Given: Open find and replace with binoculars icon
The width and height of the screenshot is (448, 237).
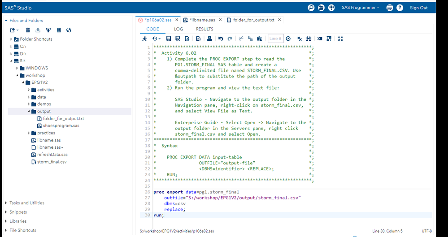Looking at the screenshot, I should pyautogui.click(x=309, y=39).
